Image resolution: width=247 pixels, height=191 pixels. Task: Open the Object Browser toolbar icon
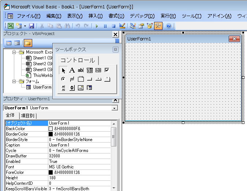[150, 26]
